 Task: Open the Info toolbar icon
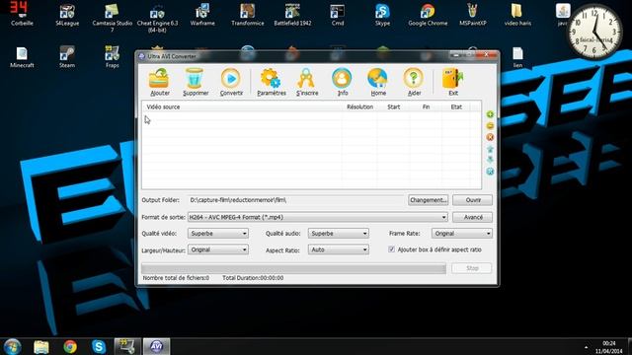tap(343, 82)
